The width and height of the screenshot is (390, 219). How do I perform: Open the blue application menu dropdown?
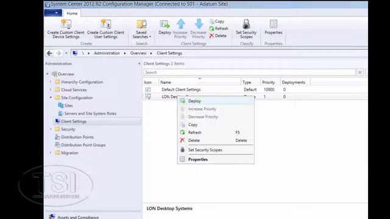(x=53, y=13)
